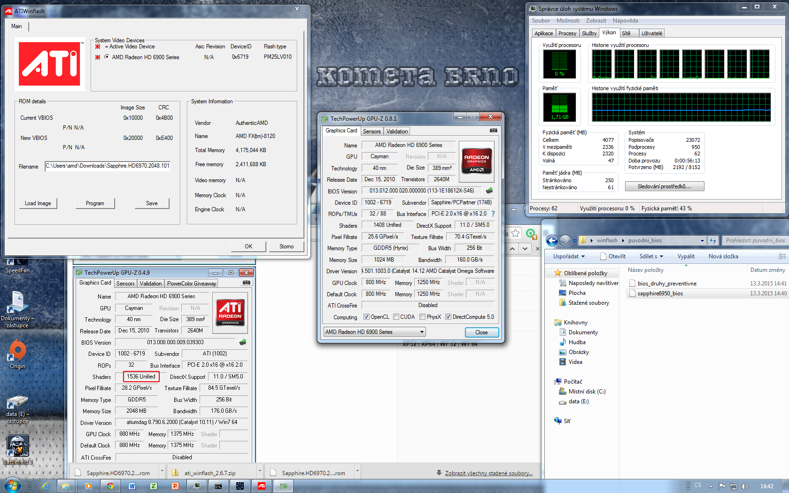The width and height of the screenshot is (789, 493).
Task: Click the Filename field in ATIWinflash
Action: pos(108,166)
